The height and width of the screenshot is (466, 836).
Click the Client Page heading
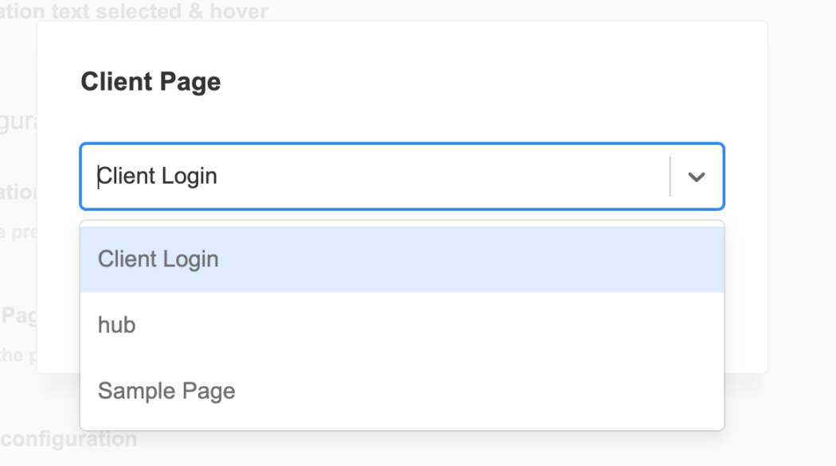point(150,81)
